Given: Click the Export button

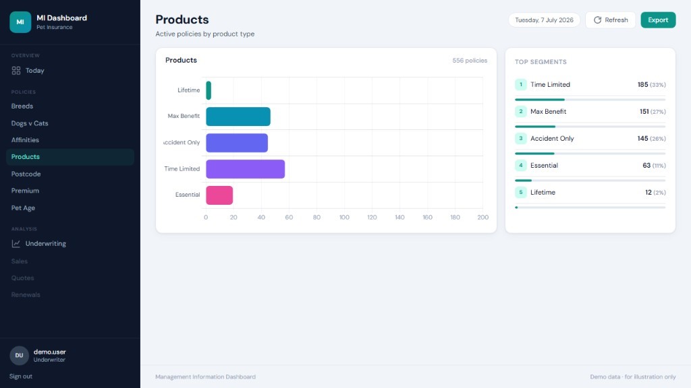Looking at the screenshot, I should (658, 20).
